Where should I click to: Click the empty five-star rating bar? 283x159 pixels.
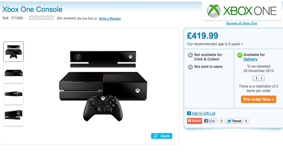[42, 18]
